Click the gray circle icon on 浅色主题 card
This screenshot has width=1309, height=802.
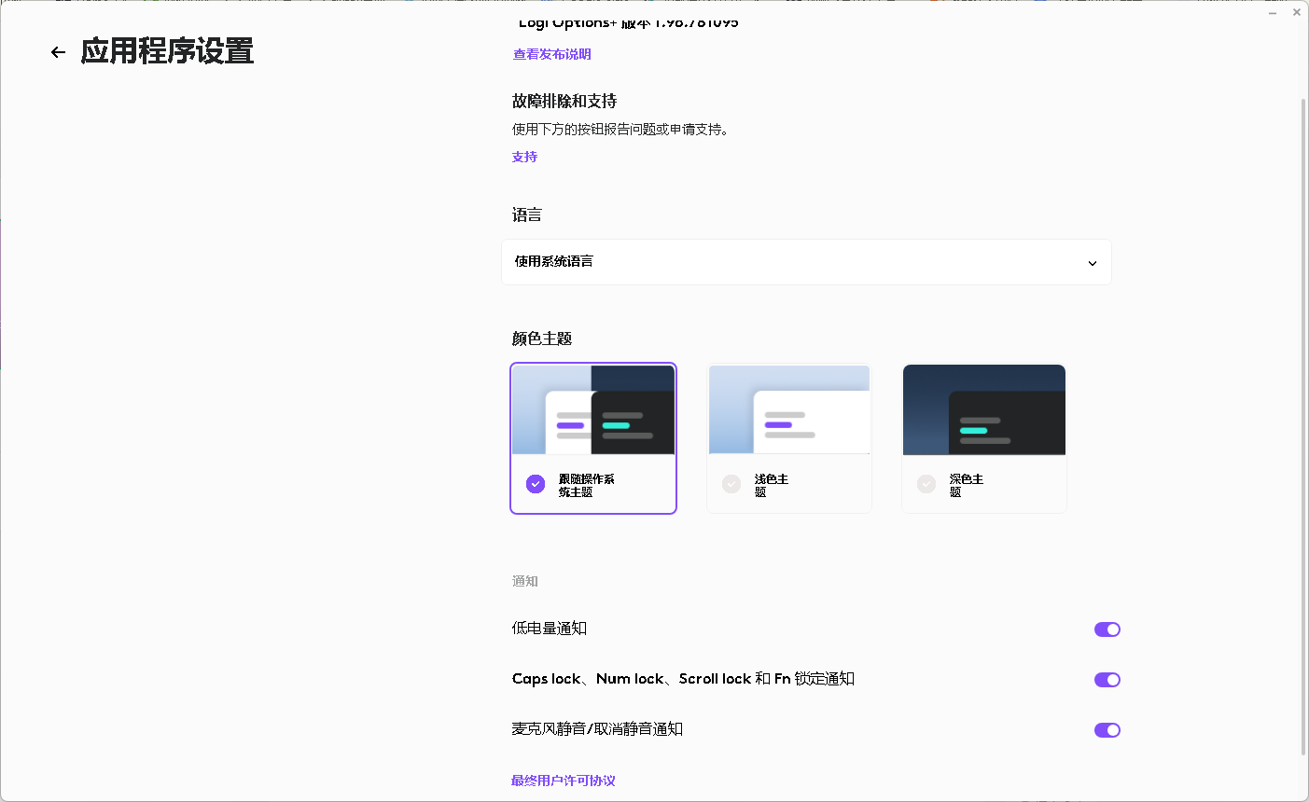731,484
